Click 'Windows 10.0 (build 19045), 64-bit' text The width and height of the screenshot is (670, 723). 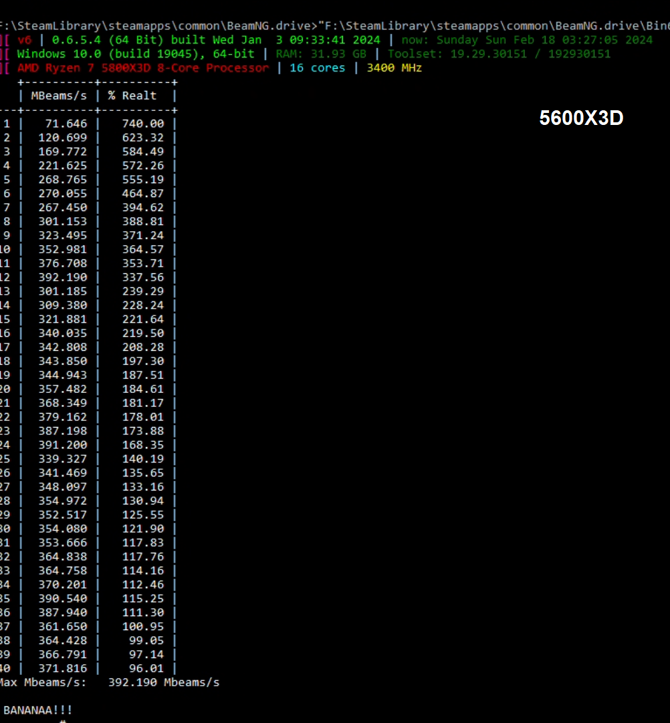click(136, 54)
